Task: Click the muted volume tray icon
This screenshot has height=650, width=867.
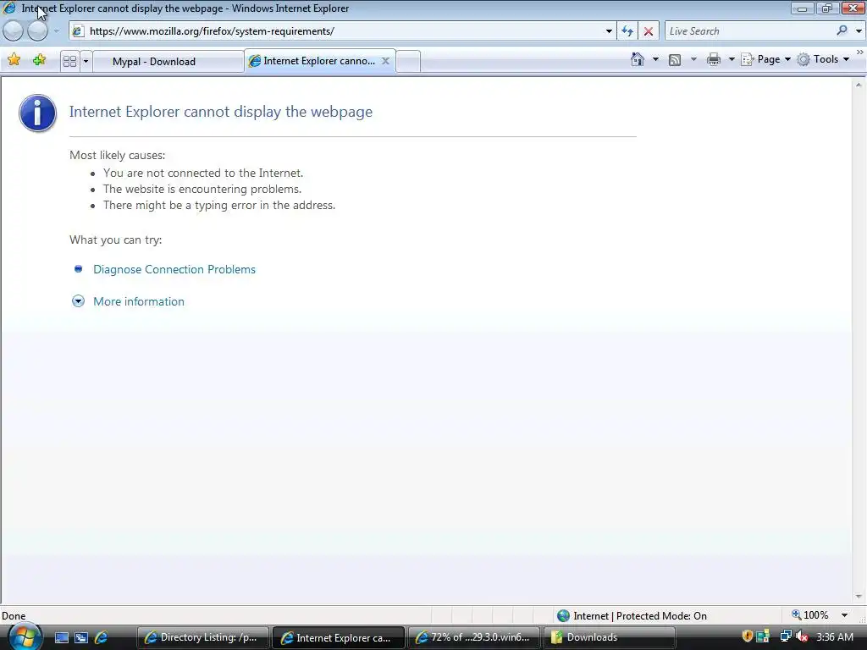Action: 802,636
